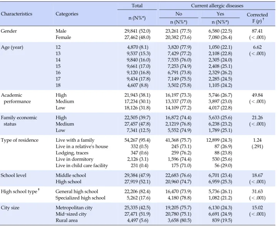This screenshot has width=278, height=226.
Task: Select the 'School level' row label
Action: [x=13, y=176]
